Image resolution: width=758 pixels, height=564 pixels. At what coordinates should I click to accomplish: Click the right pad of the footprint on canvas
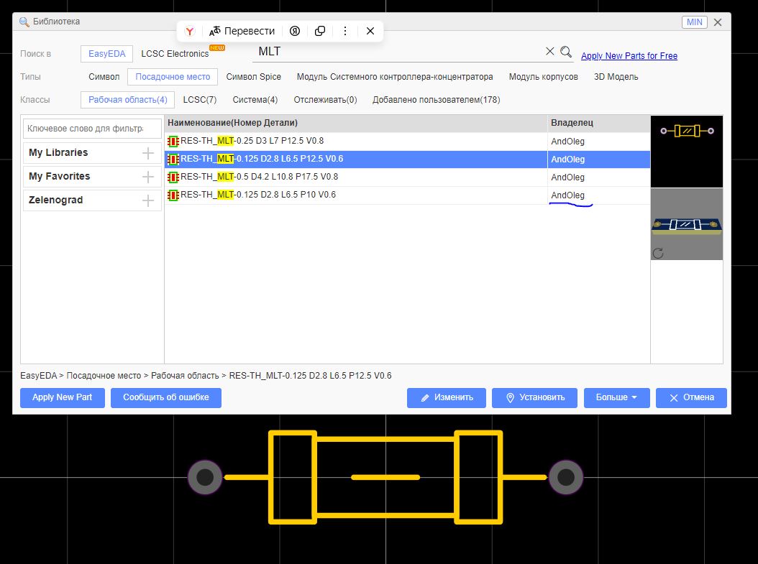click(x=565, y=477)
